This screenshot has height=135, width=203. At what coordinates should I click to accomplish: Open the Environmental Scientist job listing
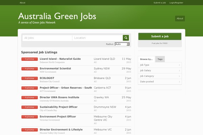[x=55, y=69]
